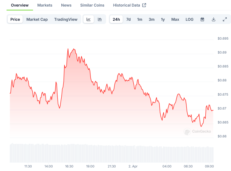Click the lowest price dip before 09:00
The width and height of the screenshot is (231, 171).
201,126
